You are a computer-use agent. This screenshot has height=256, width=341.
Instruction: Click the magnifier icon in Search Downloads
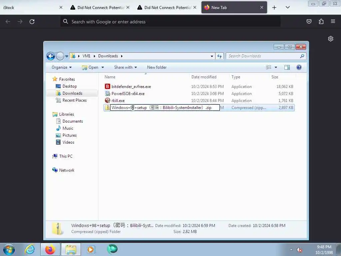[302, 56]
